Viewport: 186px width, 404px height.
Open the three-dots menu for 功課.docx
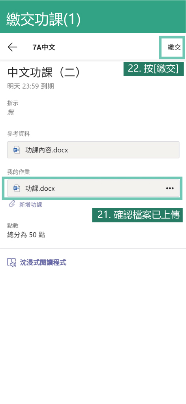click(x=170, y=188)
